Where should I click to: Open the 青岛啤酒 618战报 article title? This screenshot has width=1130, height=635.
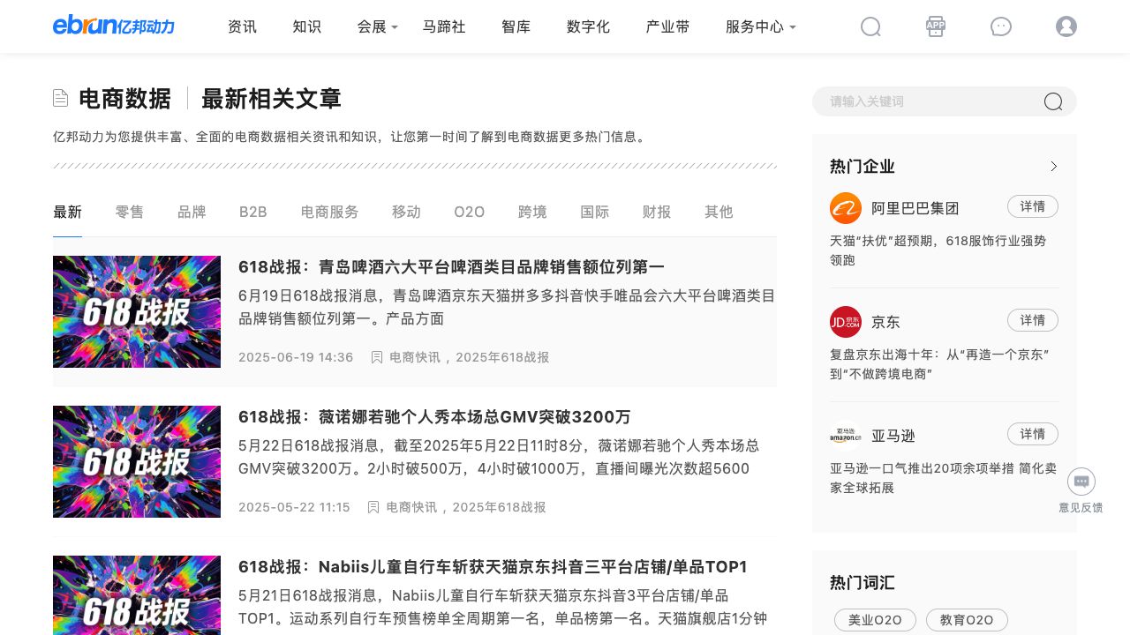click(451, 267)
